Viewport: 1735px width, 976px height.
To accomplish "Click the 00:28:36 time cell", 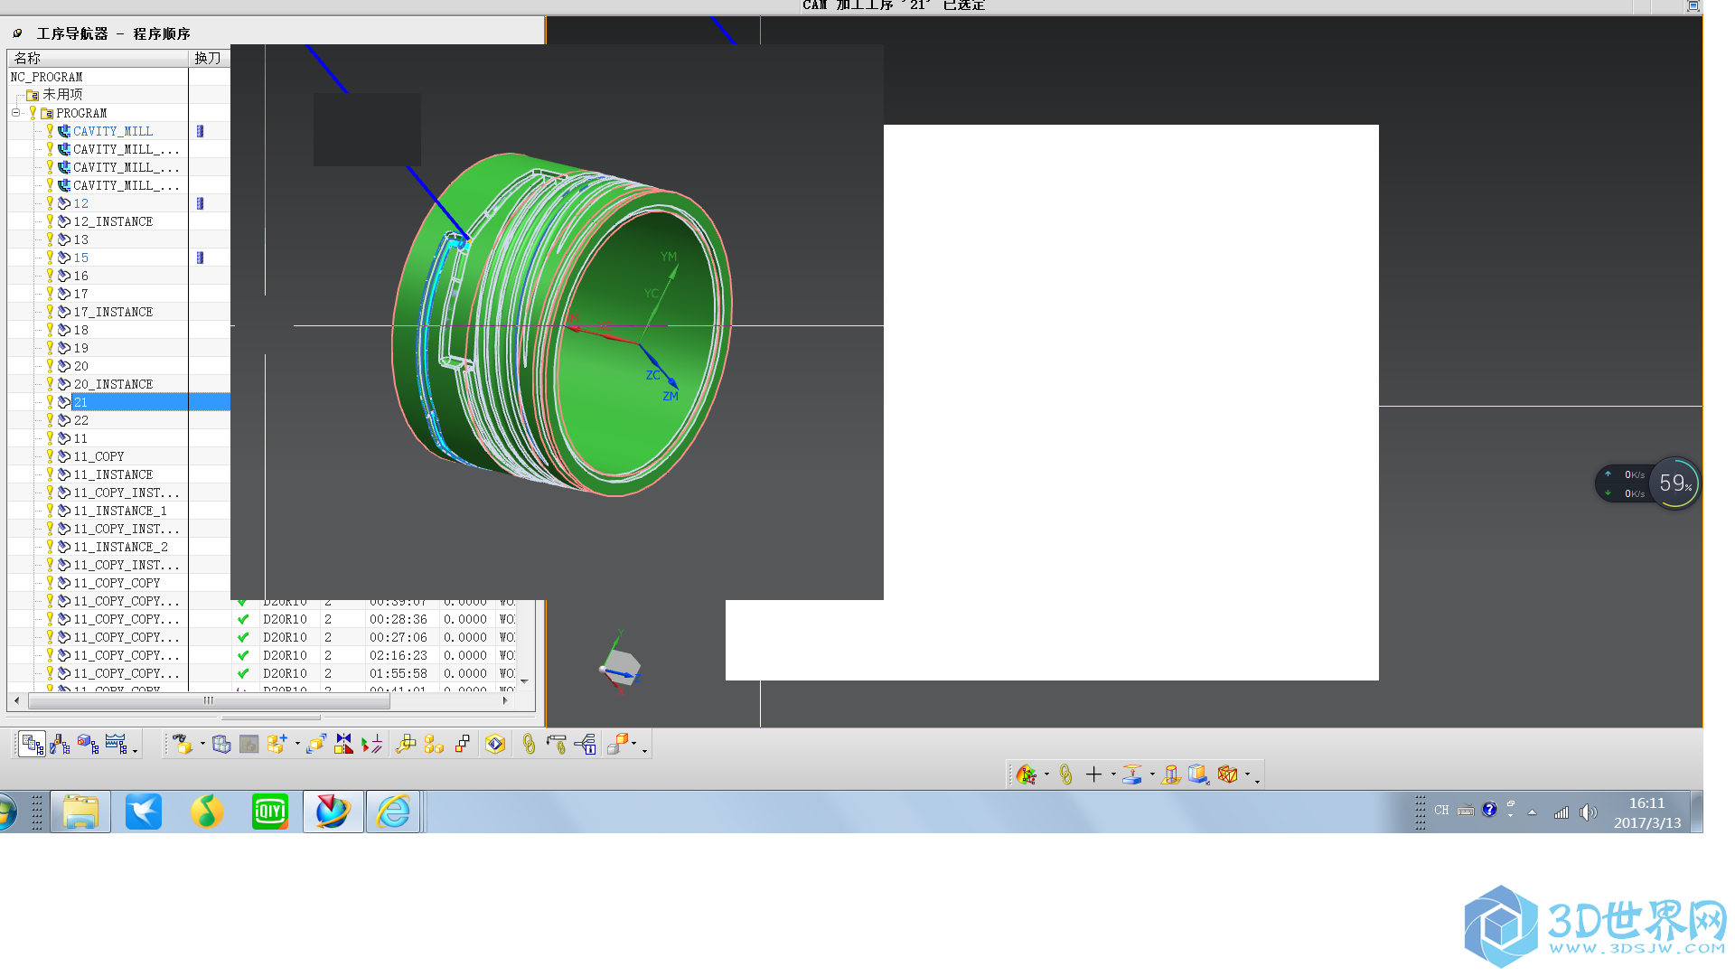I will coord(399,619).
